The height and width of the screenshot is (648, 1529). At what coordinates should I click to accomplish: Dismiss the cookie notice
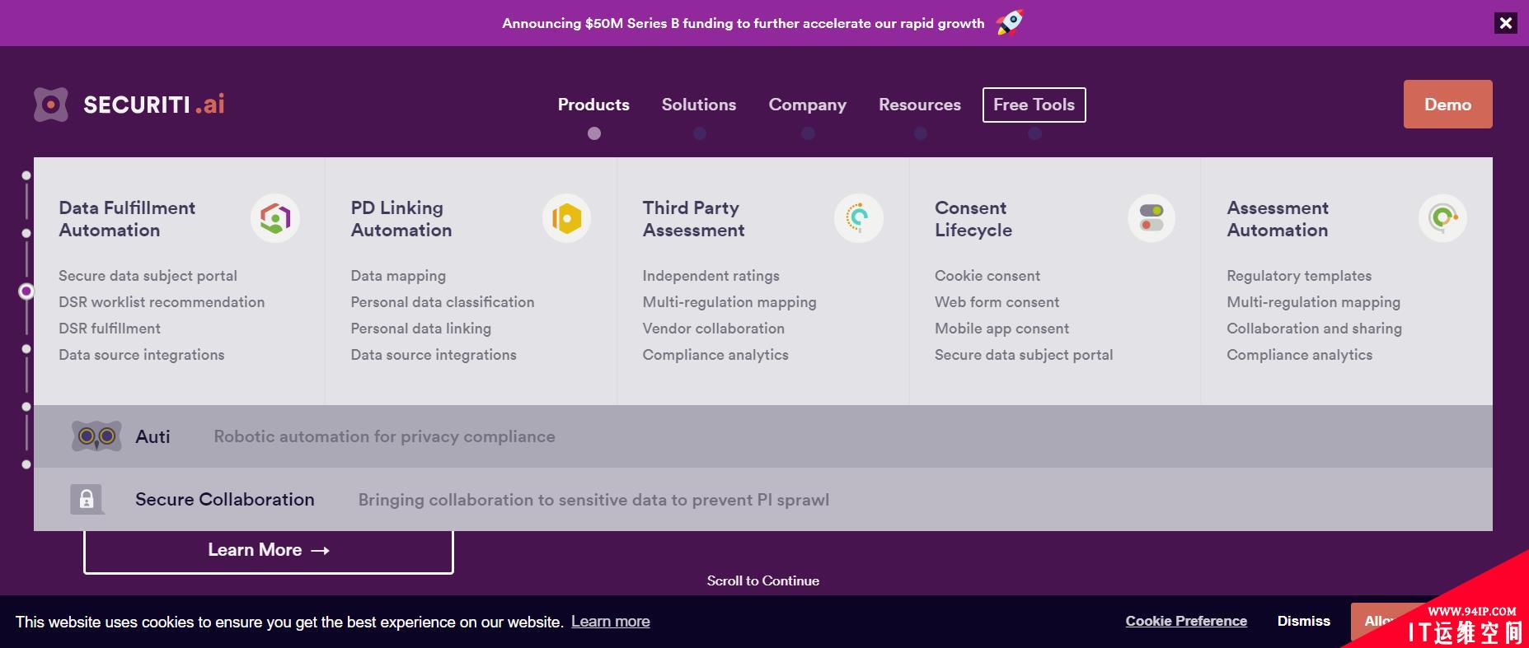click(x=1304, y=621)
